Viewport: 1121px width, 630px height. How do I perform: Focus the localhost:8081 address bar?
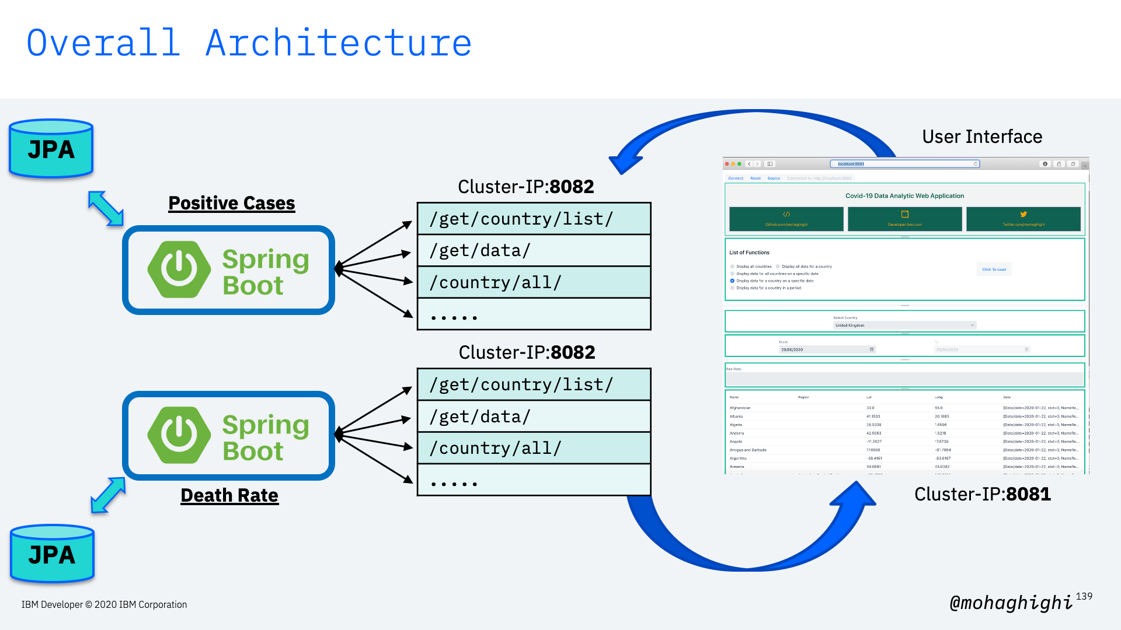coord(904,164)
